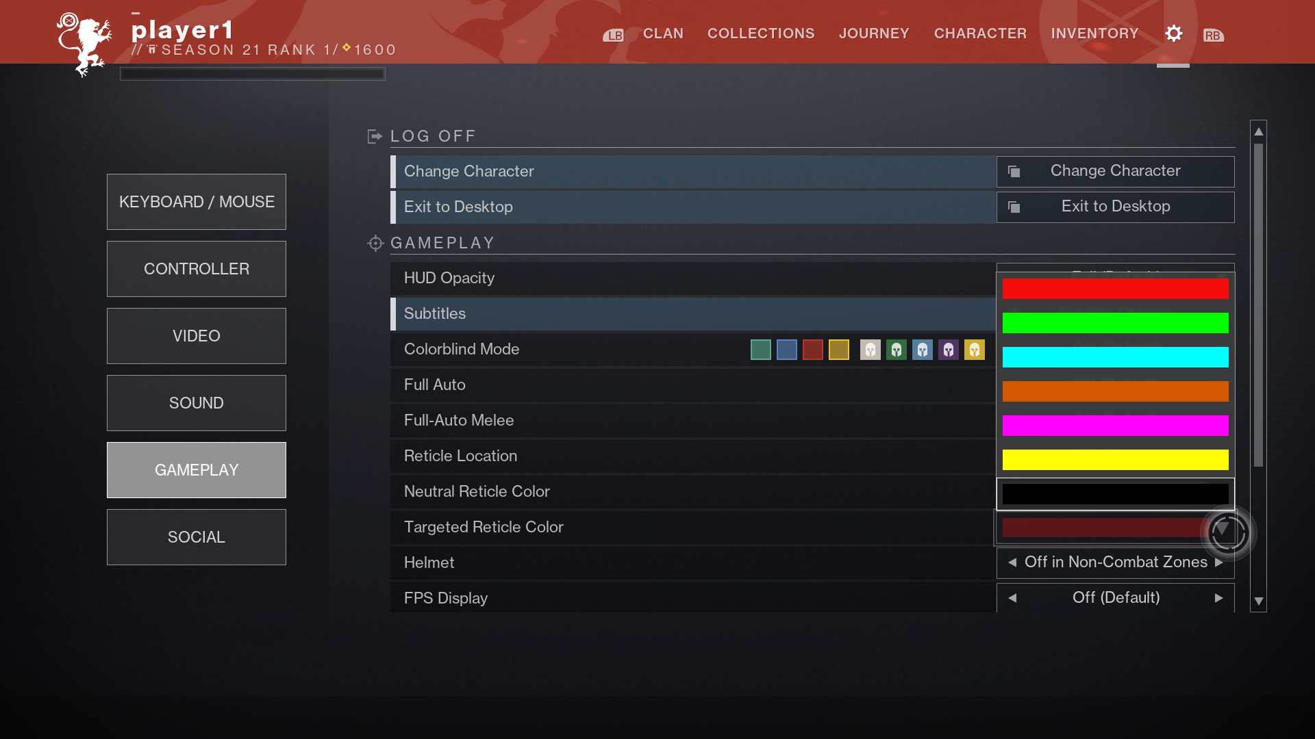1315x739 pixels.
Task: Click the first skull Colorblind Mode icon
Action: [x=870, y=349]
